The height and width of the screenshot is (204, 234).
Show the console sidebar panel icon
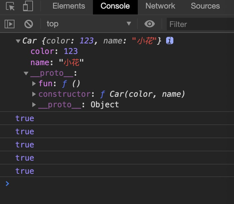10,24
